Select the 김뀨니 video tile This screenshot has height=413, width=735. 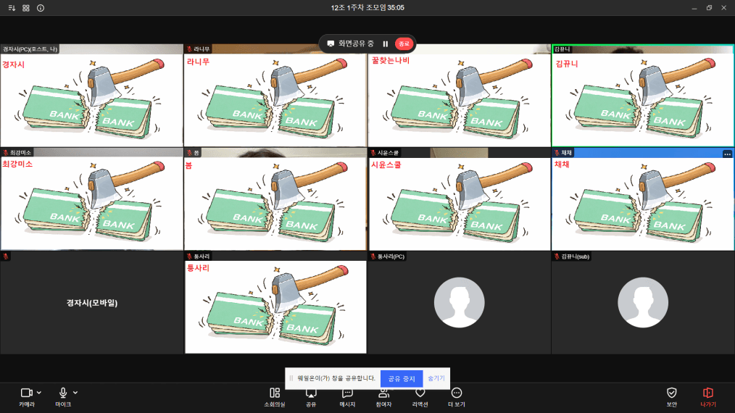click(x=643, y=96)
